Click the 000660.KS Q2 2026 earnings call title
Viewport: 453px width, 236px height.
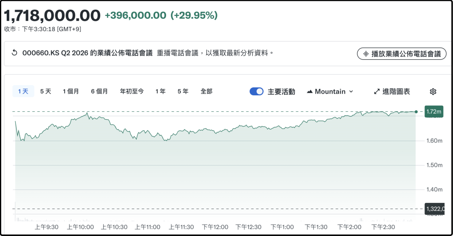point(87,53)
